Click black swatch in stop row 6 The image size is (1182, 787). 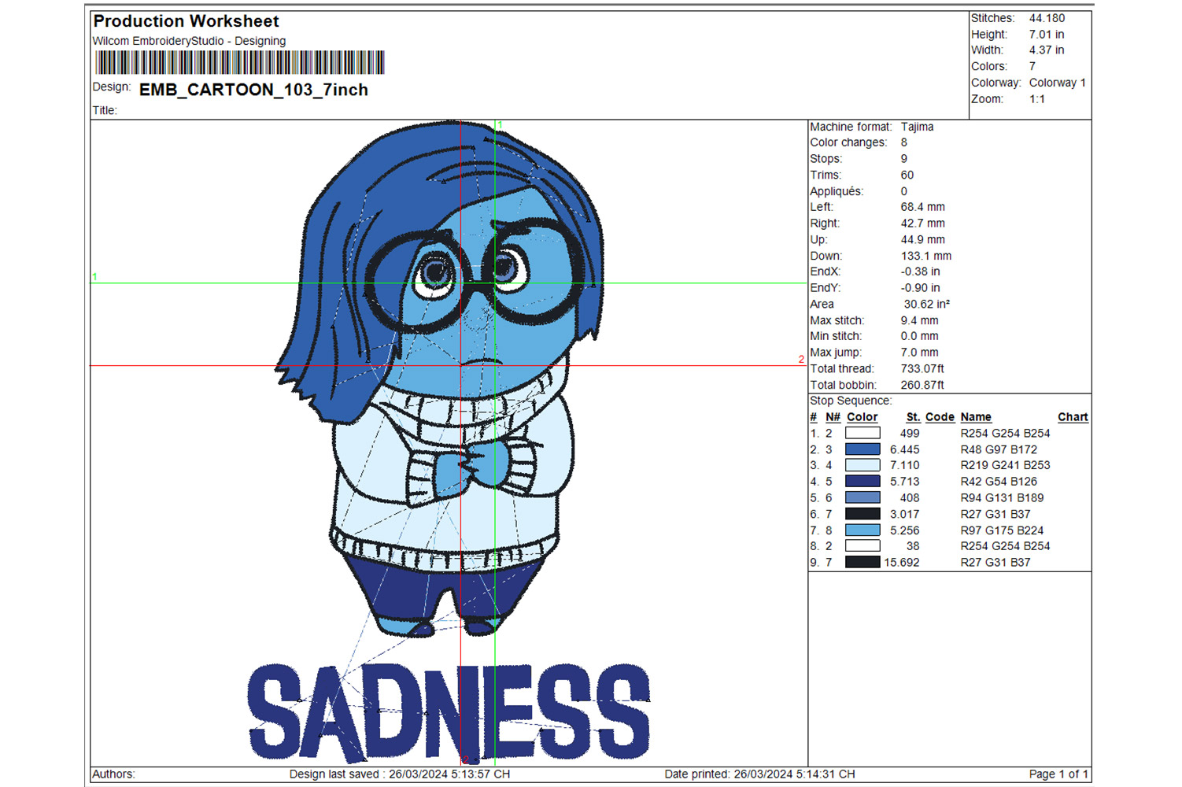click(x=862, y=514)
